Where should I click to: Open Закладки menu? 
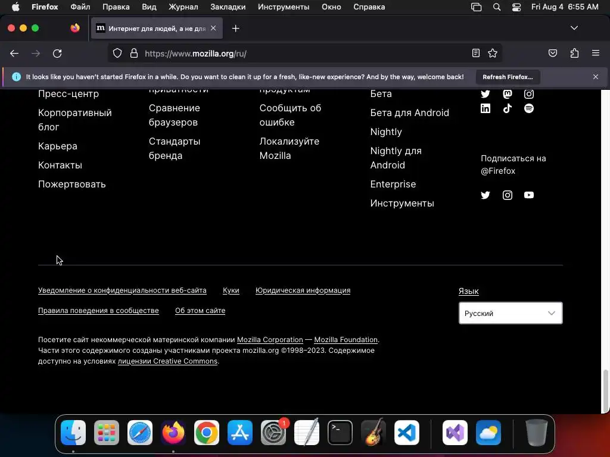click(x=228, y=7)
